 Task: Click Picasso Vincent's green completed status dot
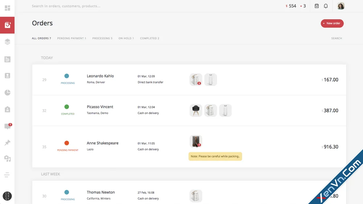(67, 107)
